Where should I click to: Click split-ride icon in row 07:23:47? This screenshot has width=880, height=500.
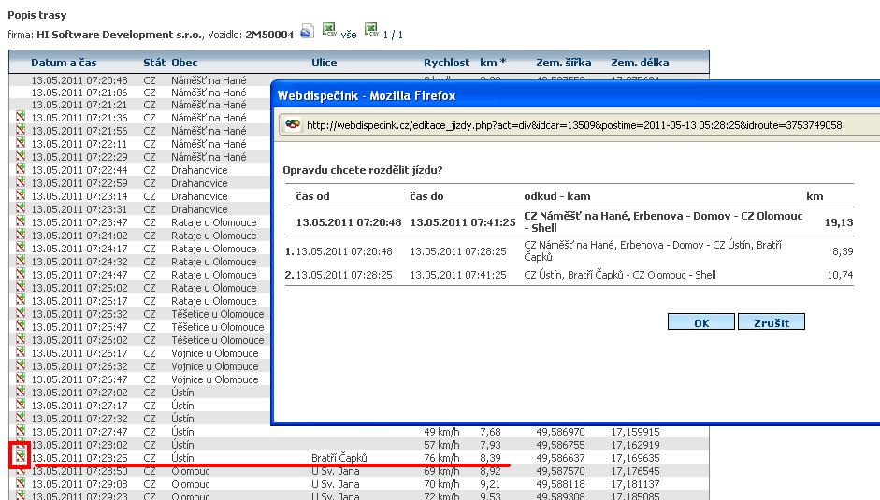point(21,221)
